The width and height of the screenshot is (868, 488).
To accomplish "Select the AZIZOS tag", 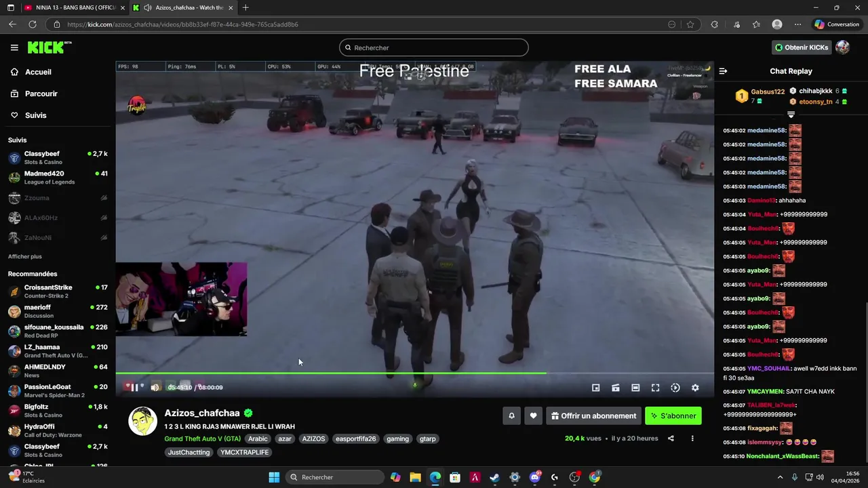I will [313, 439].
